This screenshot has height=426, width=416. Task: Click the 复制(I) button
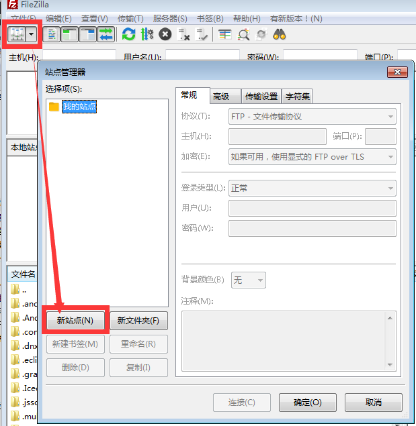pos(138,368)
